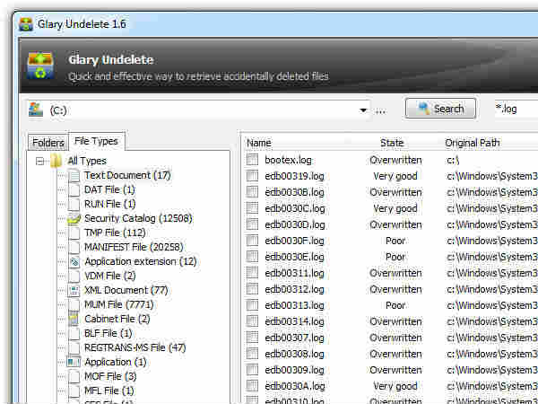This screenshot has height=404, width=538.
Task: Click the DAT File type icon
Action: tap(74, 190)
